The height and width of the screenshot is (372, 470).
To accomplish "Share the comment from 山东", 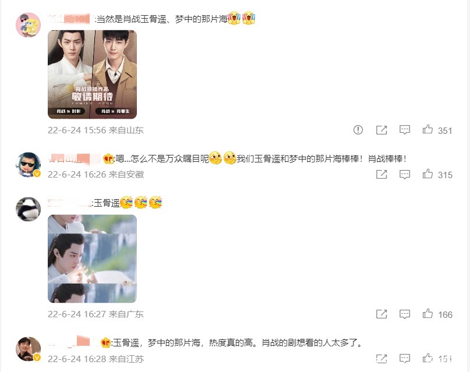I will point(381,130).
